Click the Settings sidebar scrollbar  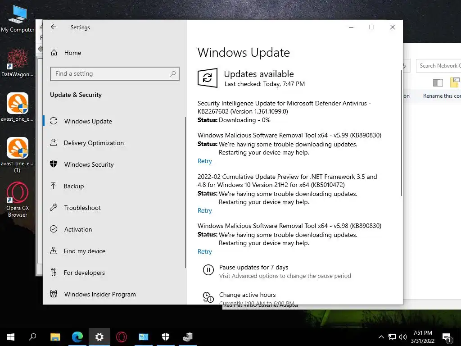[185, 192]
